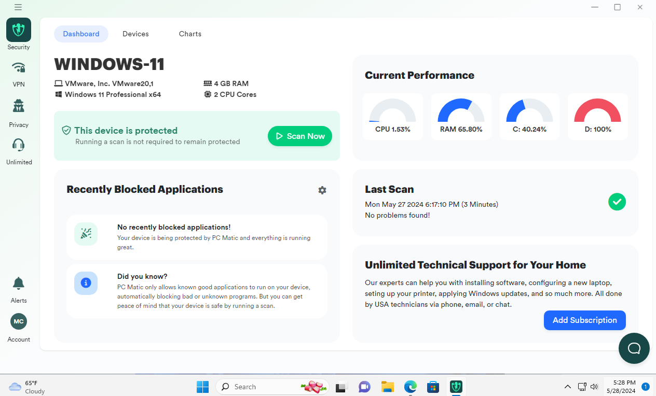Click the Last Scan date text
The image size is (656, 396).
click(431, 204)
